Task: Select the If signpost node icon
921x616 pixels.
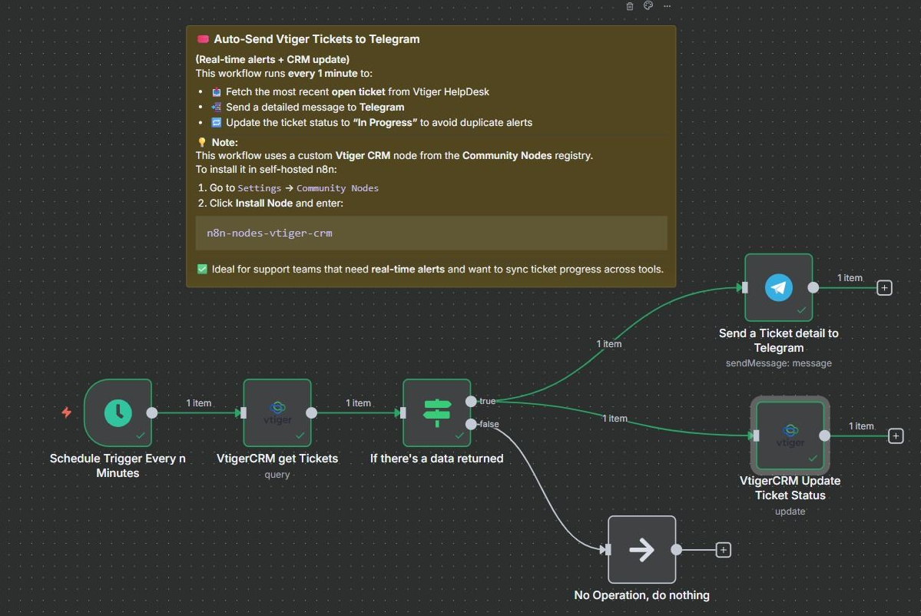Action: pyautogui.click(x=437, y=412)
